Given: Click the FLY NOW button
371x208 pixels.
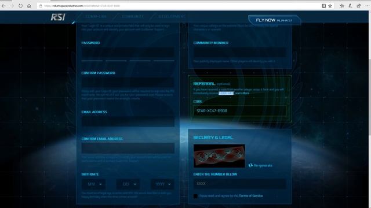Looking at the screenshot, I should 274,20.
